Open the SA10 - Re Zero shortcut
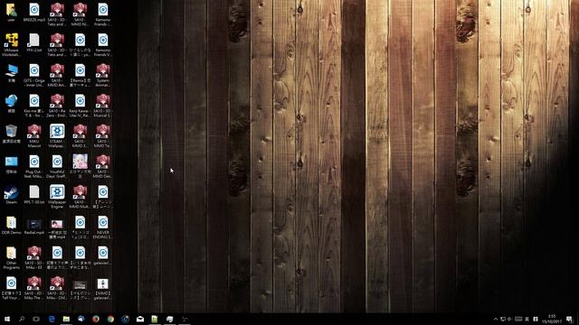Screen dimensions: 579x325 (x=57, y=106)
